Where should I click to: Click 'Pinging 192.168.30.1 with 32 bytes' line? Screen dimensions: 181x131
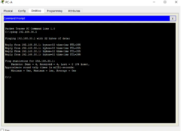point(38,39)
